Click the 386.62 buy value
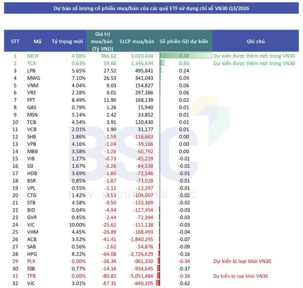Image resolution: width=303 pixels, height=288 pixels. pyautogui.click(x=108, y=56)
